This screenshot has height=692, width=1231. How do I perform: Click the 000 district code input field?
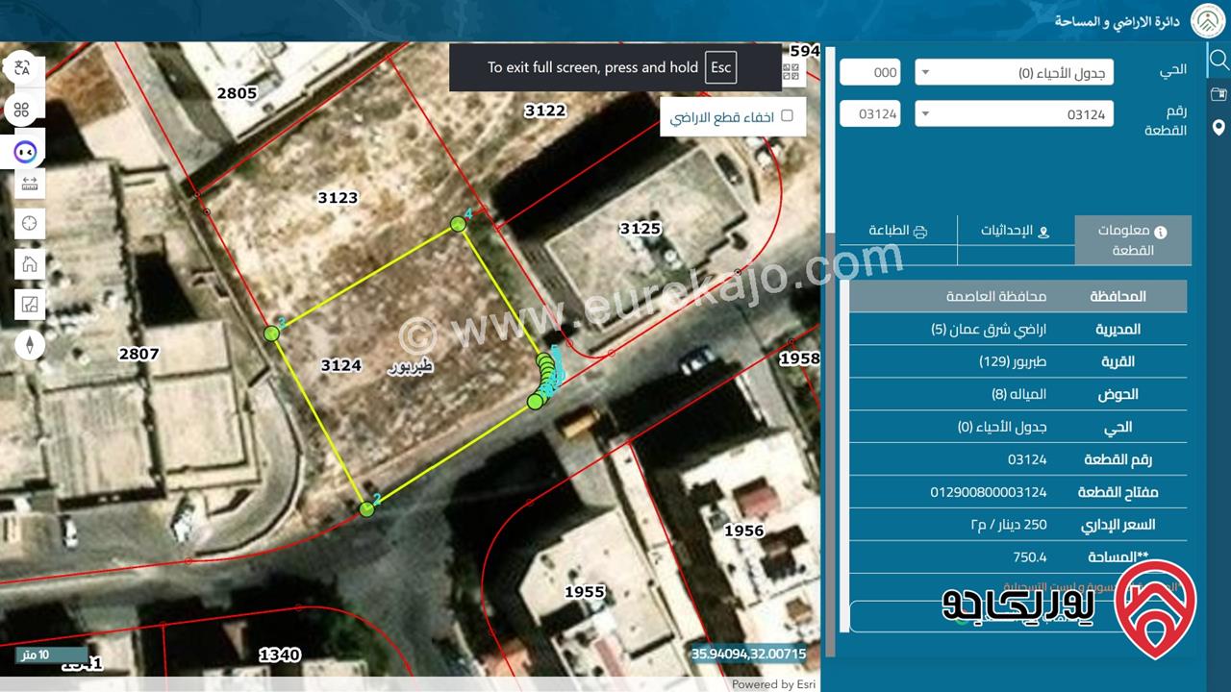tap(869, 73)
